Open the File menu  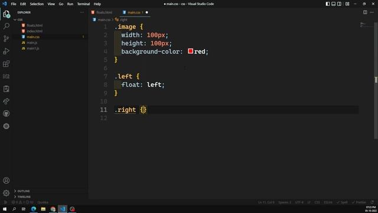[14, 4]
